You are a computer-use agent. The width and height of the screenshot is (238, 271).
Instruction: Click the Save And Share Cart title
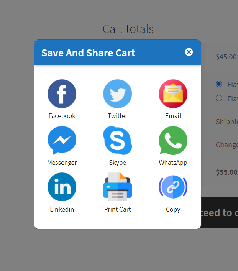click(x=88, y=53)
